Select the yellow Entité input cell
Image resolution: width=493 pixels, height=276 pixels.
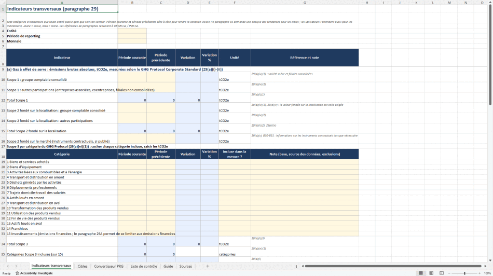(132, 31)
